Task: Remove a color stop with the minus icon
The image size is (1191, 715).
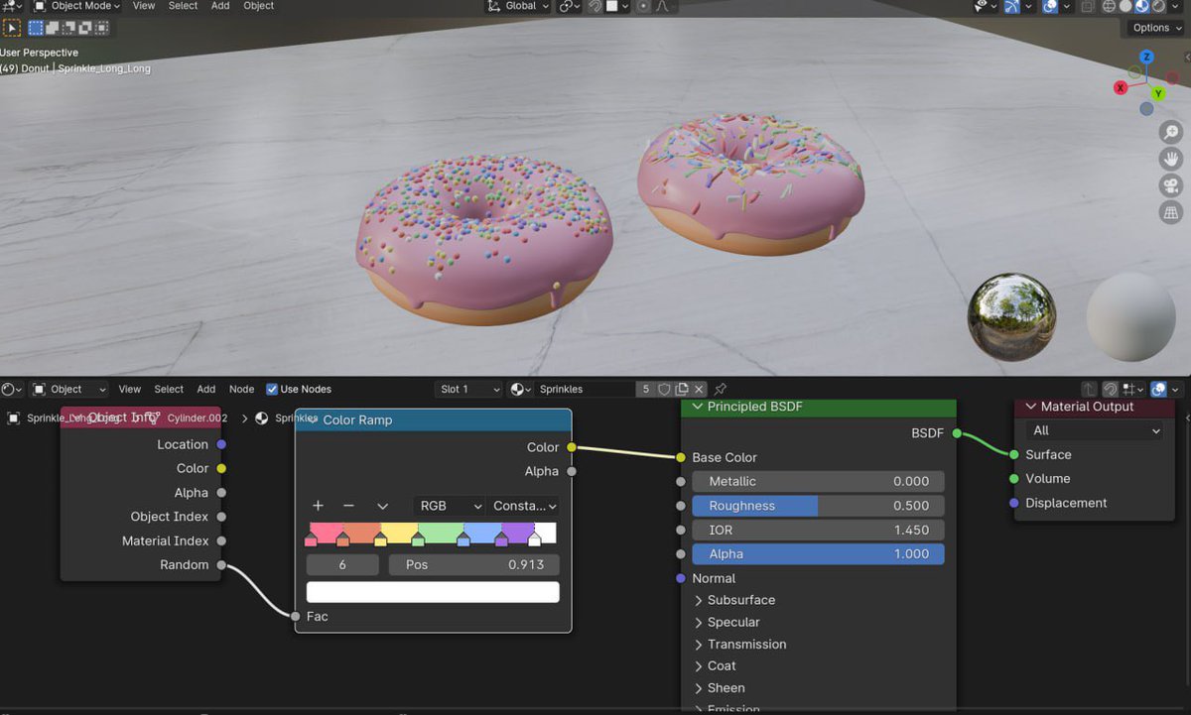Action: [348, 506]
